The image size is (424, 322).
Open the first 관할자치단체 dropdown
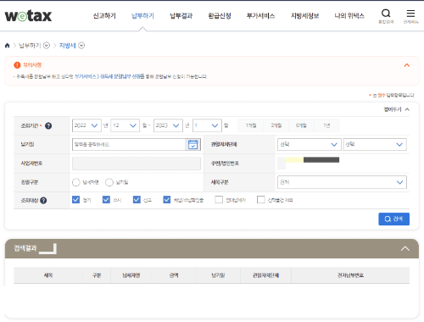309,144
